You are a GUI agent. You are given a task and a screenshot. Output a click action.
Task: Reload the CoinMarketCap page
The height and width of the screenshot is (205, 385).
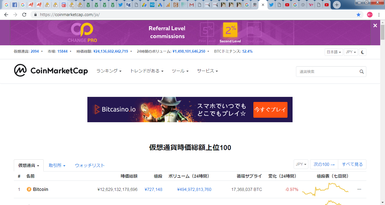[x=24, y=15]
